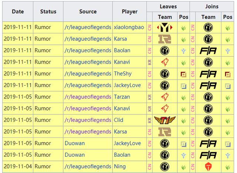The height and width of the screenshot is (173, 237).
Task: Click the T1 team logo in Clid's row
Action: (165, 120)
